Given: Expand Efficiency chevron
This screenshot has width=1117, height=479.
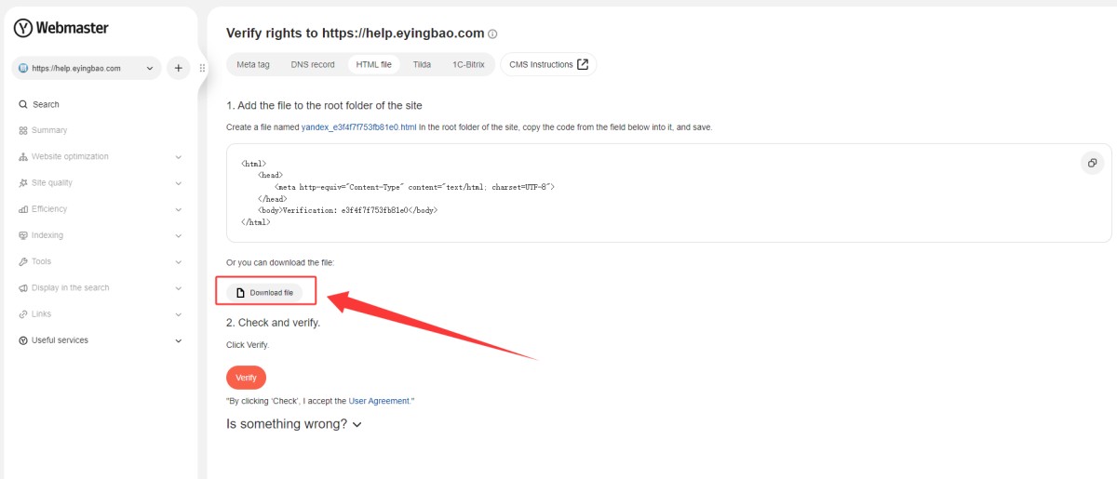Looking at the screenshot, I should tap(178, 209).
